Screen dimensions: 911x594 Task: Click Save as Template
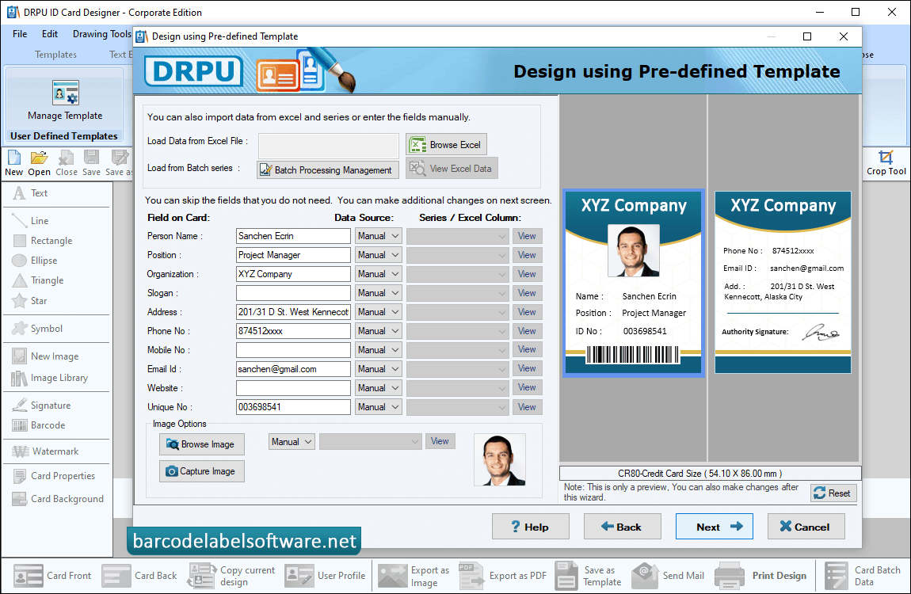(589, 576)
